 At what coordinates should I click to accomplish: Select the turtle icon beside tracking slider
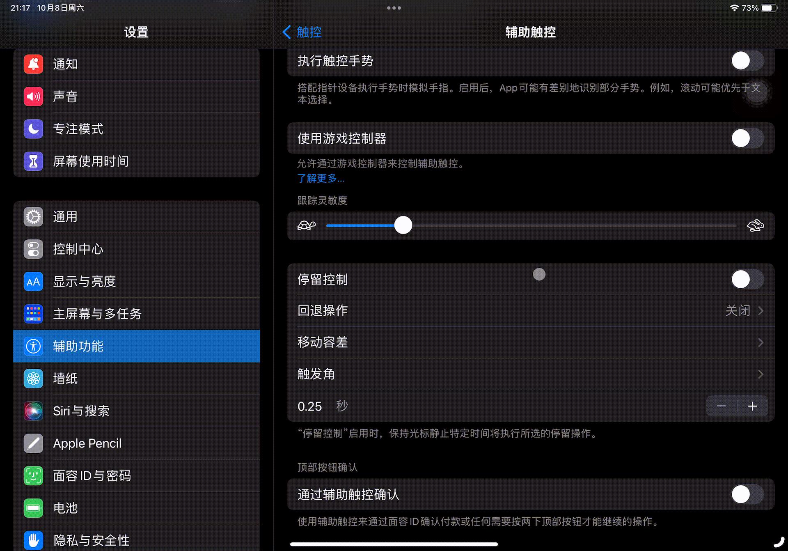(306, 225)
